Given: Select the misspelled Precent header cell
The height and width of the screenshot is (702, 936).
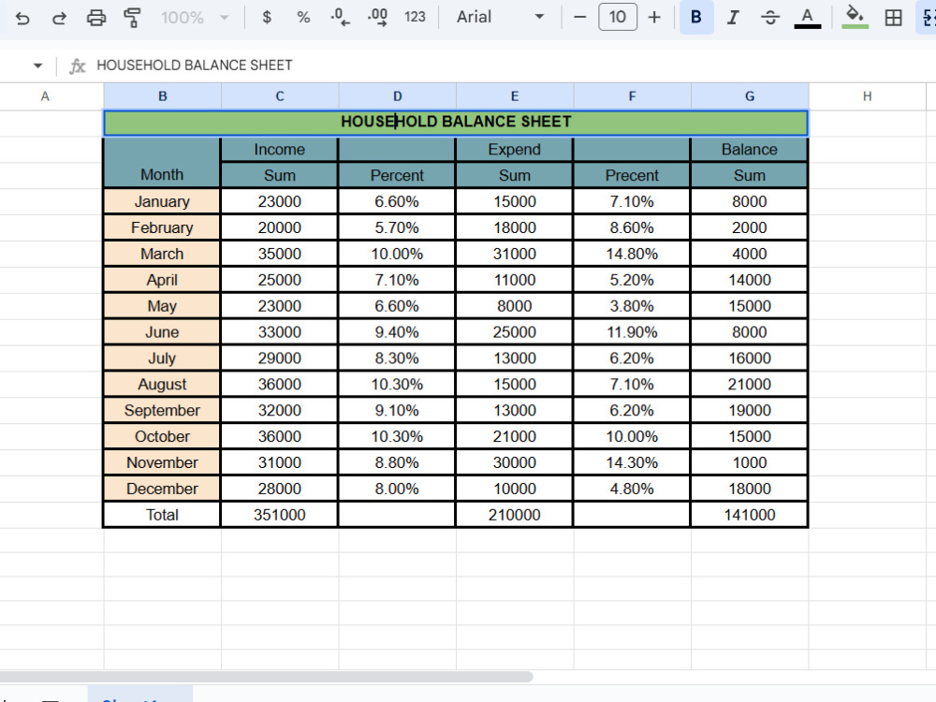Looking at the screenshot, I should pos(632,176).
